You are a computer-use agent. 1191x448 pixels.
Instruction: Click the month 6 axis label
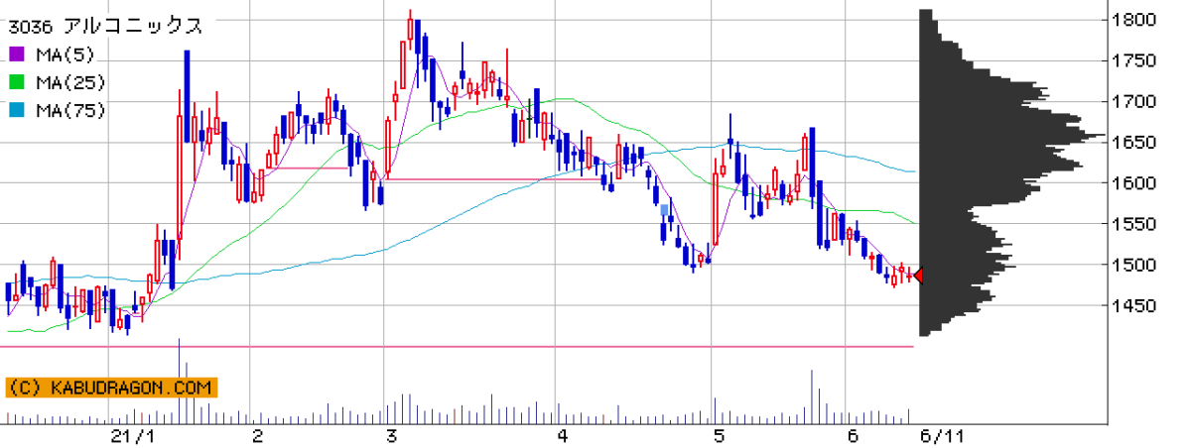coord(854,436)
